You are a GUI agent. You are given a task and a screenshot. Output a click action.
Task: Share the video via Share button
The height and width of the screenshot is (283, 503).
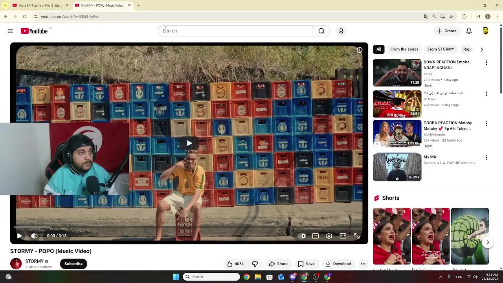[x=278, y=264]
